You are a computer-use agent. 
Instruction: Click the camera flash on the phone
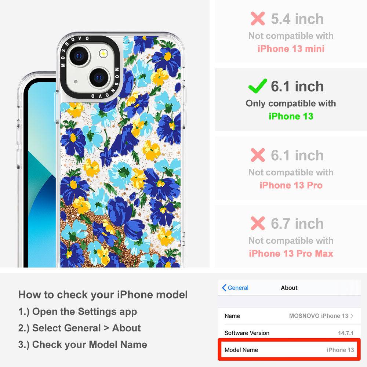tap(103, 54)
